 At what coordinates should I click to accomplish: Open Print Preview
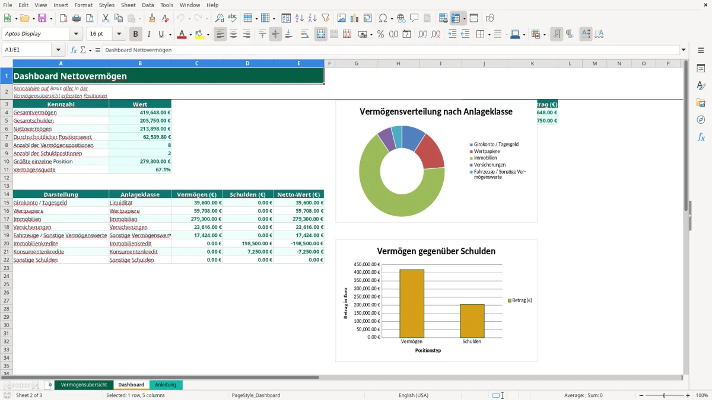point(89,18)
